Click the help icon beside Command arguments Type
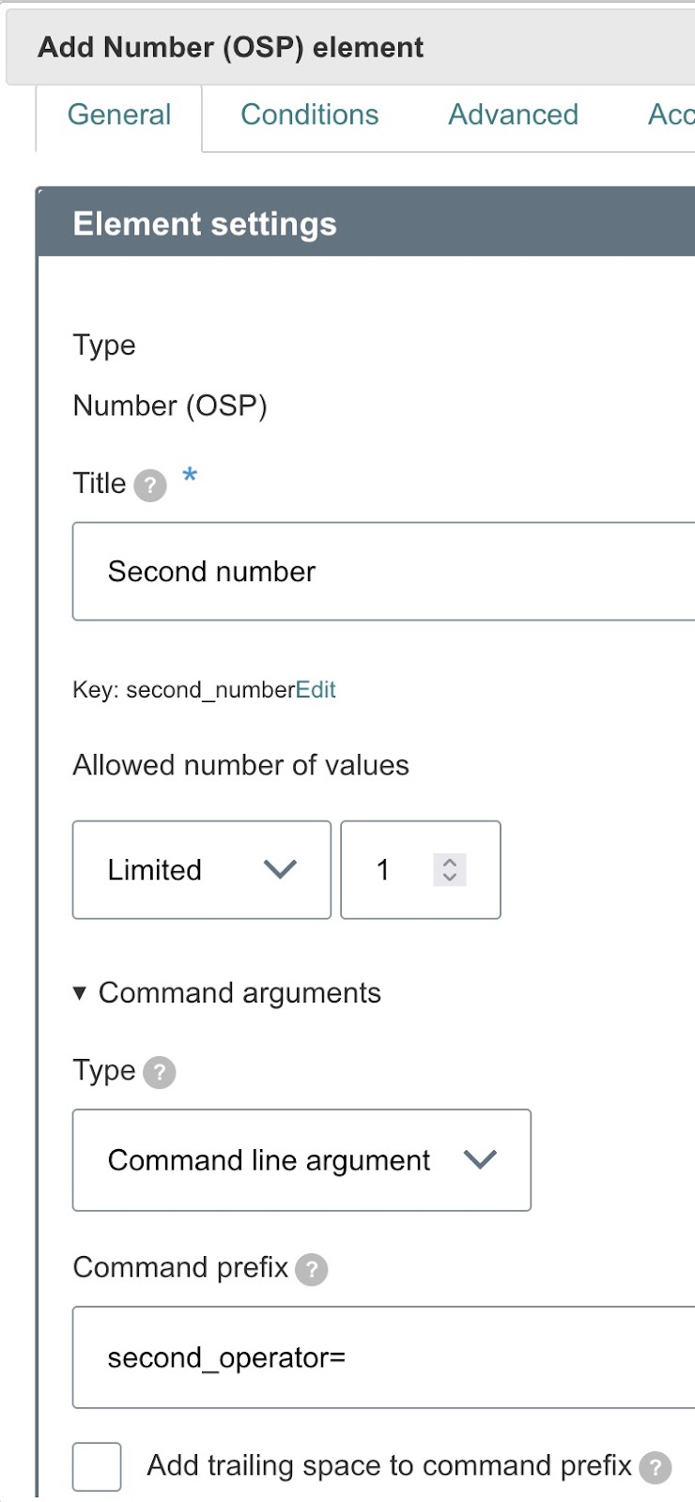695x1502 pixels. pos(160,1072)
